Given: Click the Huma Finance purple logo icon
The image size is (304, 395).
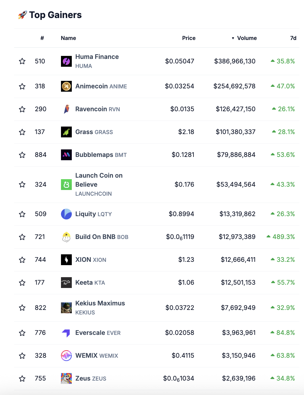Looking at the screenshot, I should tap(66, 61).
